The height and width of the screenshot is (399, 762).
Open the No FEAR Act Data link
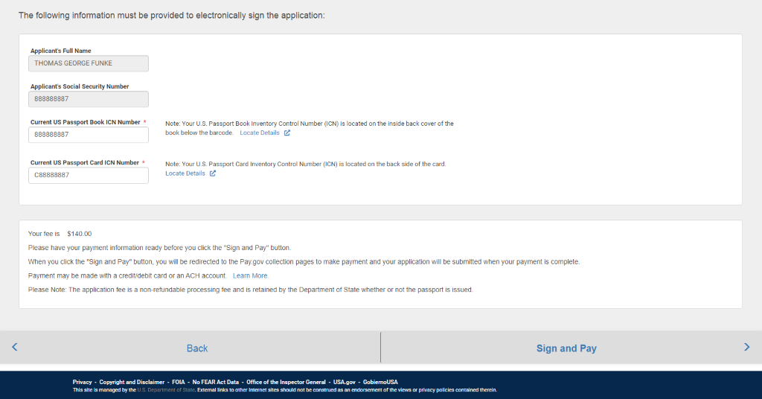(x=216, y=382)
